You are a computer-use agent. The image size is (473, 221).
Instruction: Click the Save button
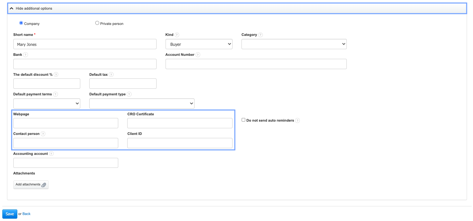10,214
